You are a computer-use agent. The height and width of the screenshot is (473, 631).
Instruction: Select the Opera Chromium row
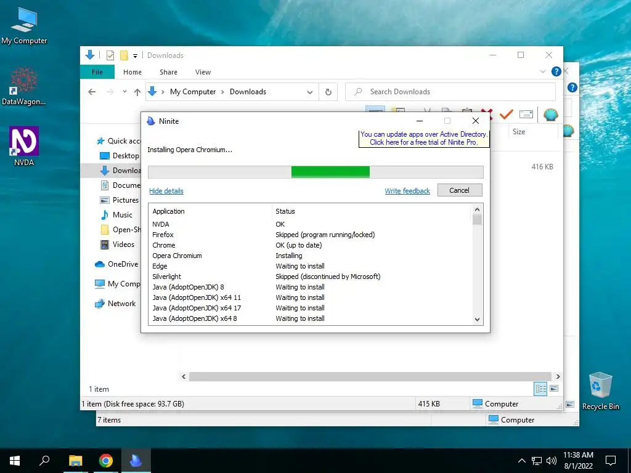309,256
